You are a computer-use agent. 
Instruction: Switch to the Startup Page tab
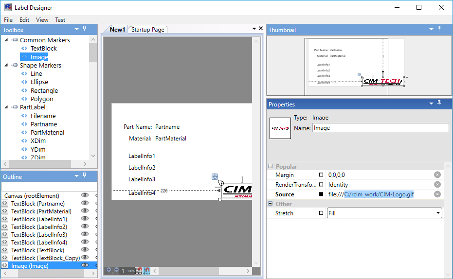(147, 30)
